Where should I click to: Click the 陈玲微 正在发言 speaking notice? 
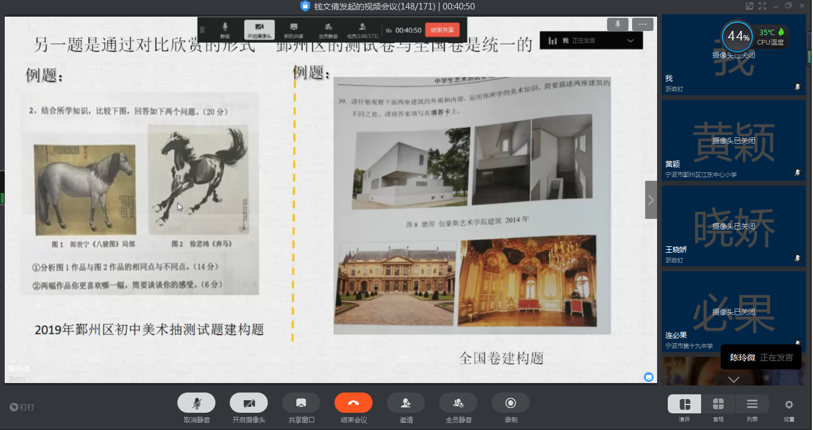point(762,357)
